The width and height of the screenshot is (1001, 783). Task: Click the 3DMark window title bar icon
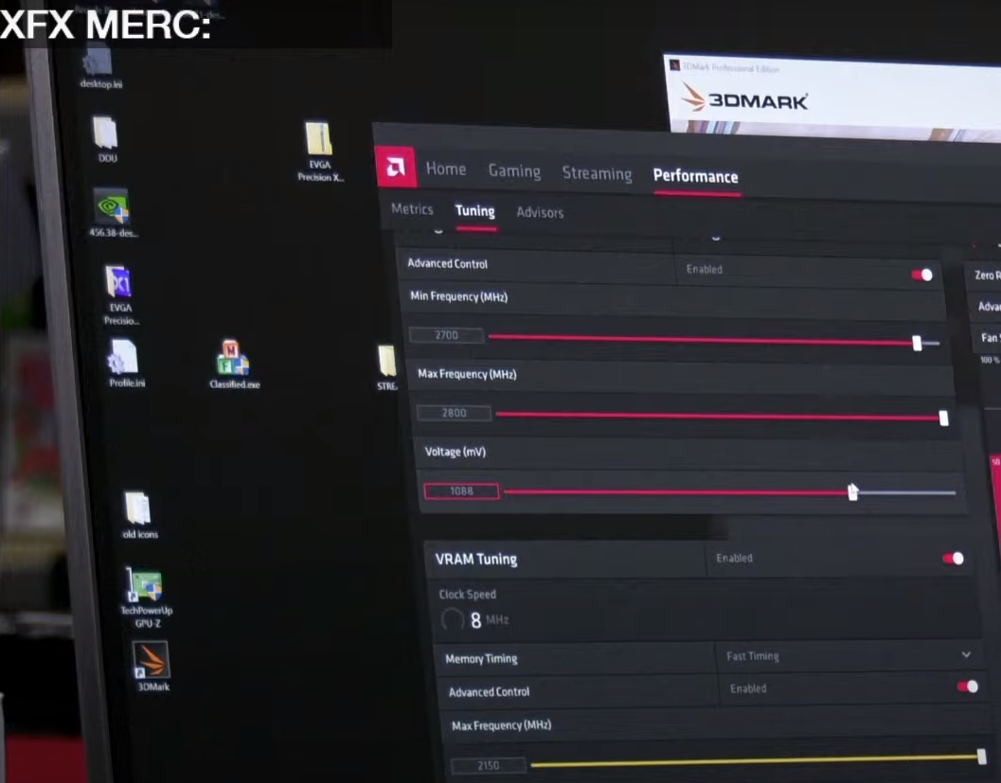(x=674, y=64)
